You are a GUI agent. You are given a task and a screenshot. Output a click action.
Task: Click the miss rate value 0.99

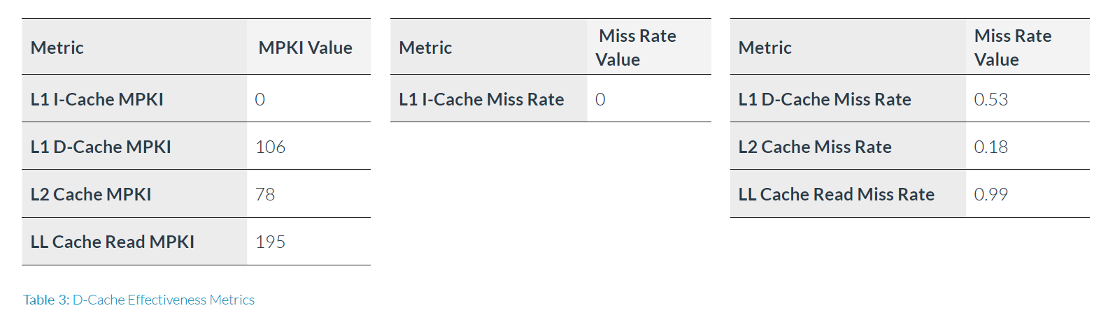click(990, 194)
